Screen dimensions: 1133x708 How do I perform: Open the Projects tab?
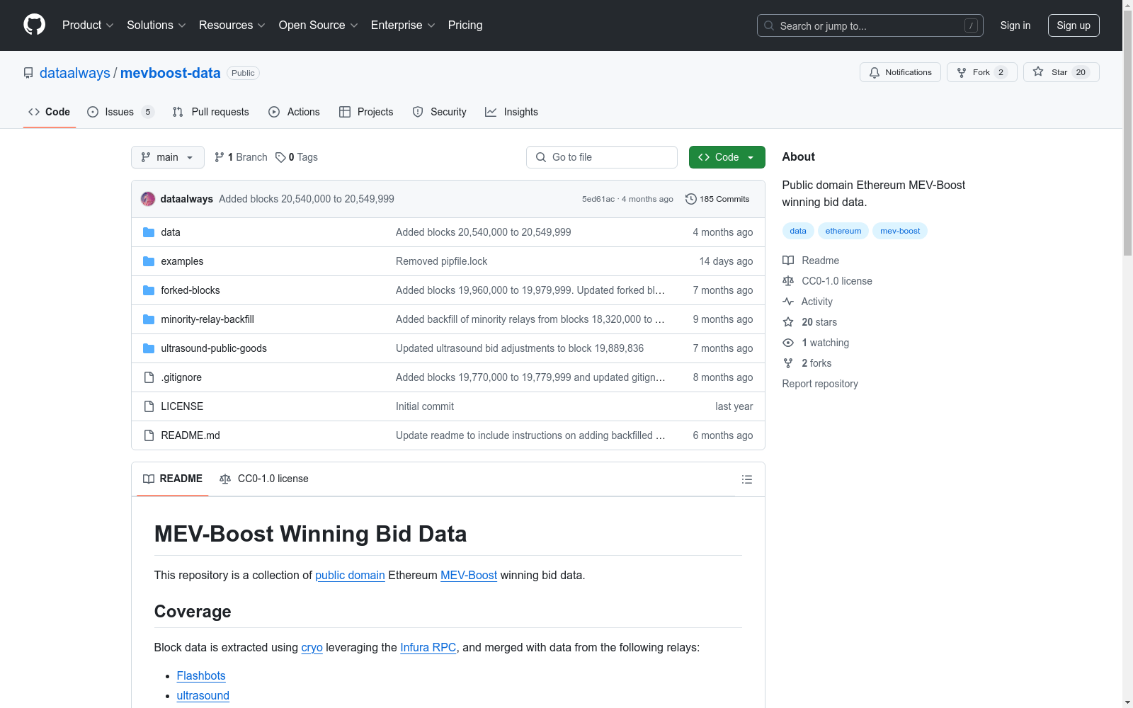[366, 112]
